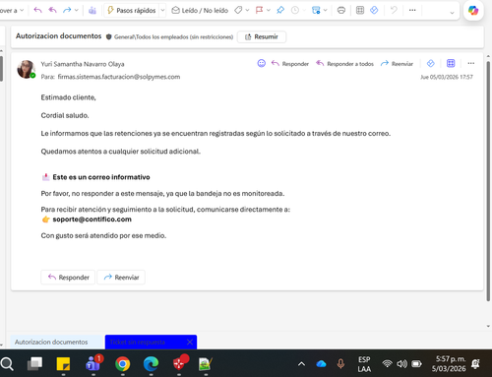Viewport: 492px width, 377px height.
Task: Click the Reply arrow in the top ribbon
Action: 38,10
